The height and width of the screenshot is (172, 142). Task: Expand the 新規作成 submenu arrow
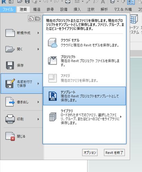[38, 33]
